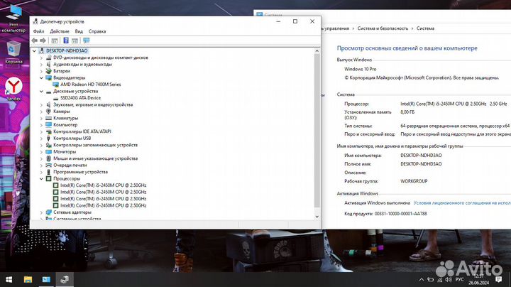This screenshot has height=287, width=511.
Task: Click the Клавиатуры keyboard icon
Action: (x=48, y=118)
